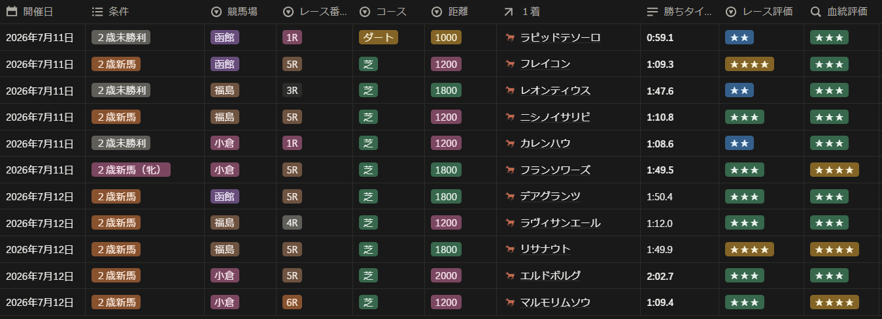This screenshot has height=319, width=882.
Task: Click the calendar icon beside 開催日 header
Action: [11, 12]
